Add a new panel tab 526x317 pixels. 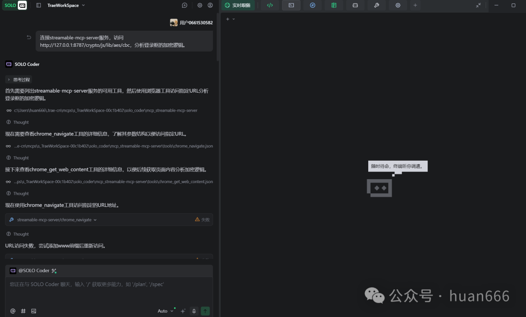415,5
